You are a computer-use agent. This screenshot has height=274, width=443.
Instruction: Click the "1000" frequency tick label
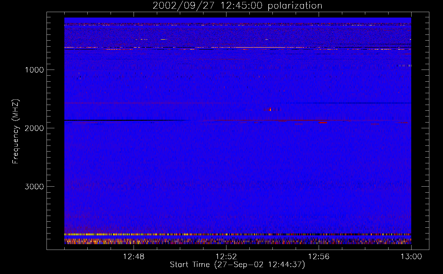[x=34, y=70]
